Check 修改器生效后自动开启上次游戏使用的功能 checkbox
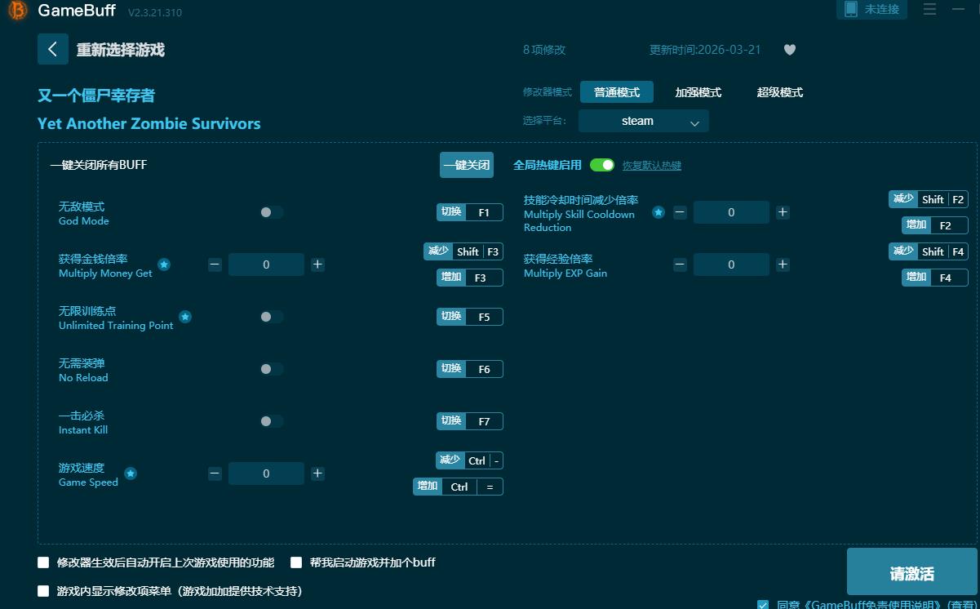980x609 pixels. pos(43,562)
